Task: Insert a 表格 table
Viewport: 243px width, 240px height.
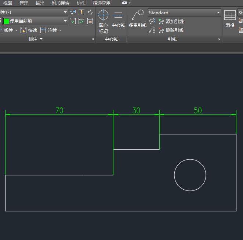Action: [x=230, y=19]
